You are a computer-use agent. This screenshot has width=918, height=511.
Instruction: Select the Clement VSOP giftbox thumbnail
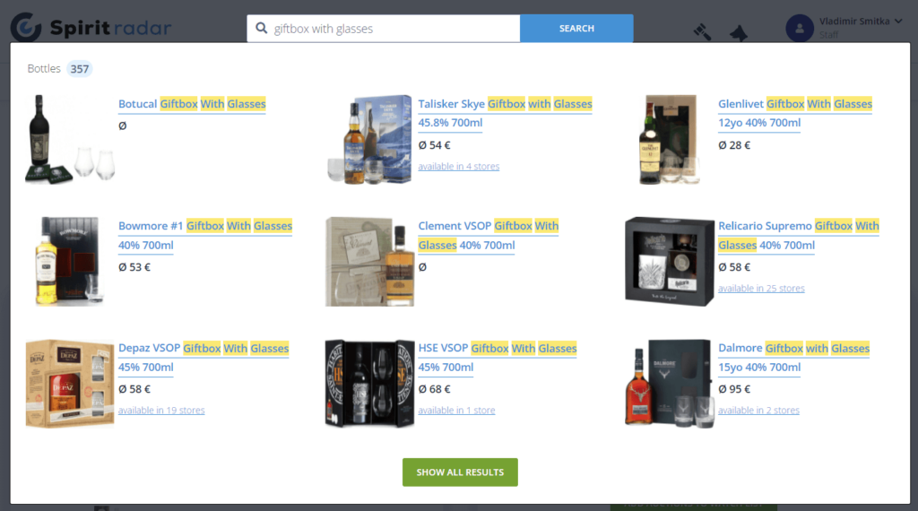(369, 262)
